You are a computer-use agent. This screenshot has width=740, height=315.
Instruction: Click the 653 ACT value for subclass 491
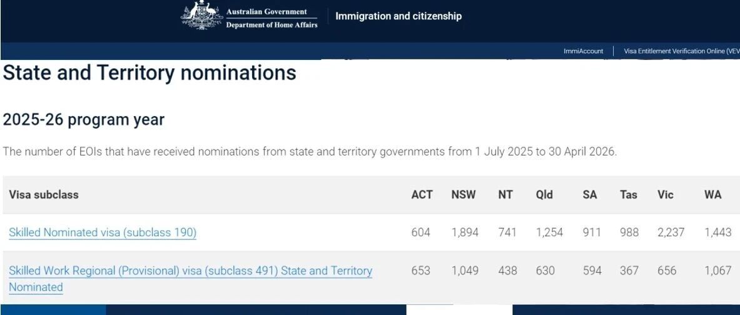pos(421,271)
